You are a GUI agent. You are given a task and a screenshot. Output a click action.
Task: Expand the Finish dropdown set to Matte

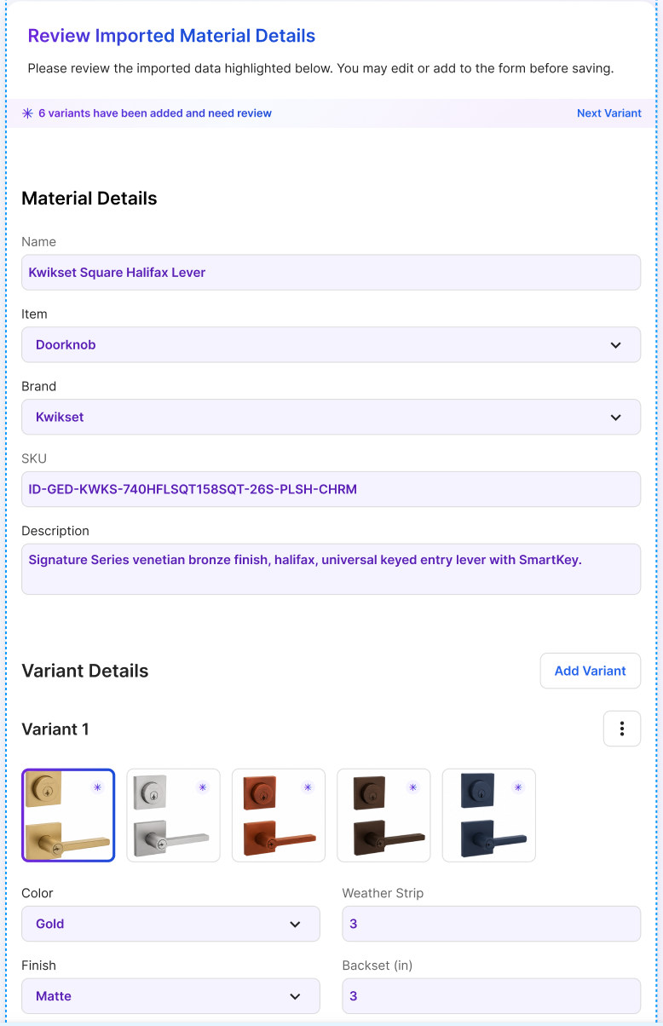click(170, 996)
